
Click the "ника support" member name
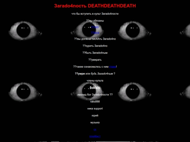coord(95,109)
